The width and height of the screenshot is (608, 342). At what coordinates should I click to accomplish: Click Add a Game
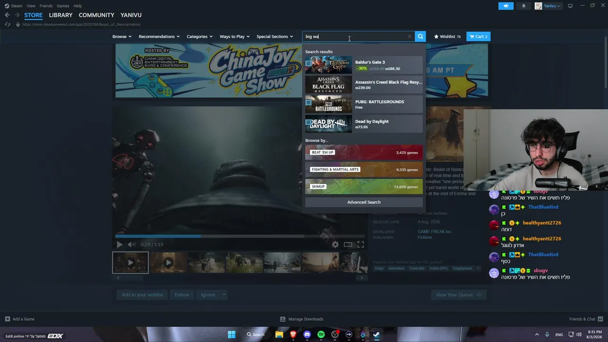[x=19, y=319]
